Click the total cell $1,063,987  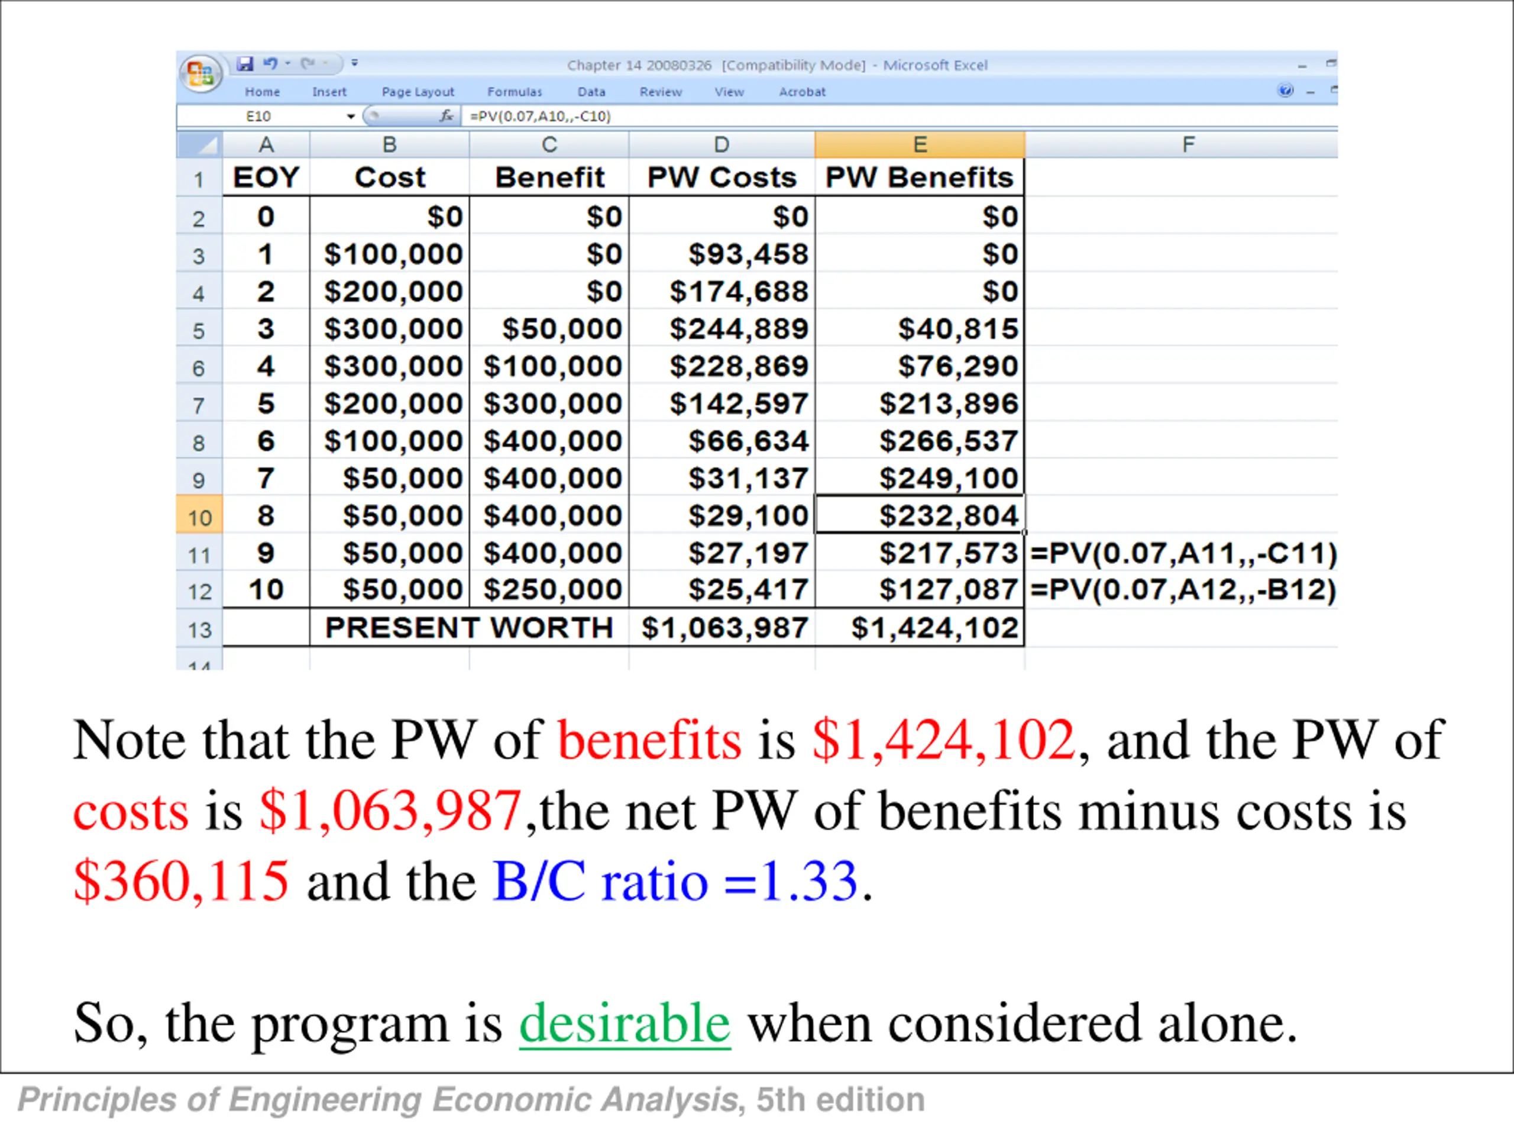pyautogui.click(x=722, y=628)
